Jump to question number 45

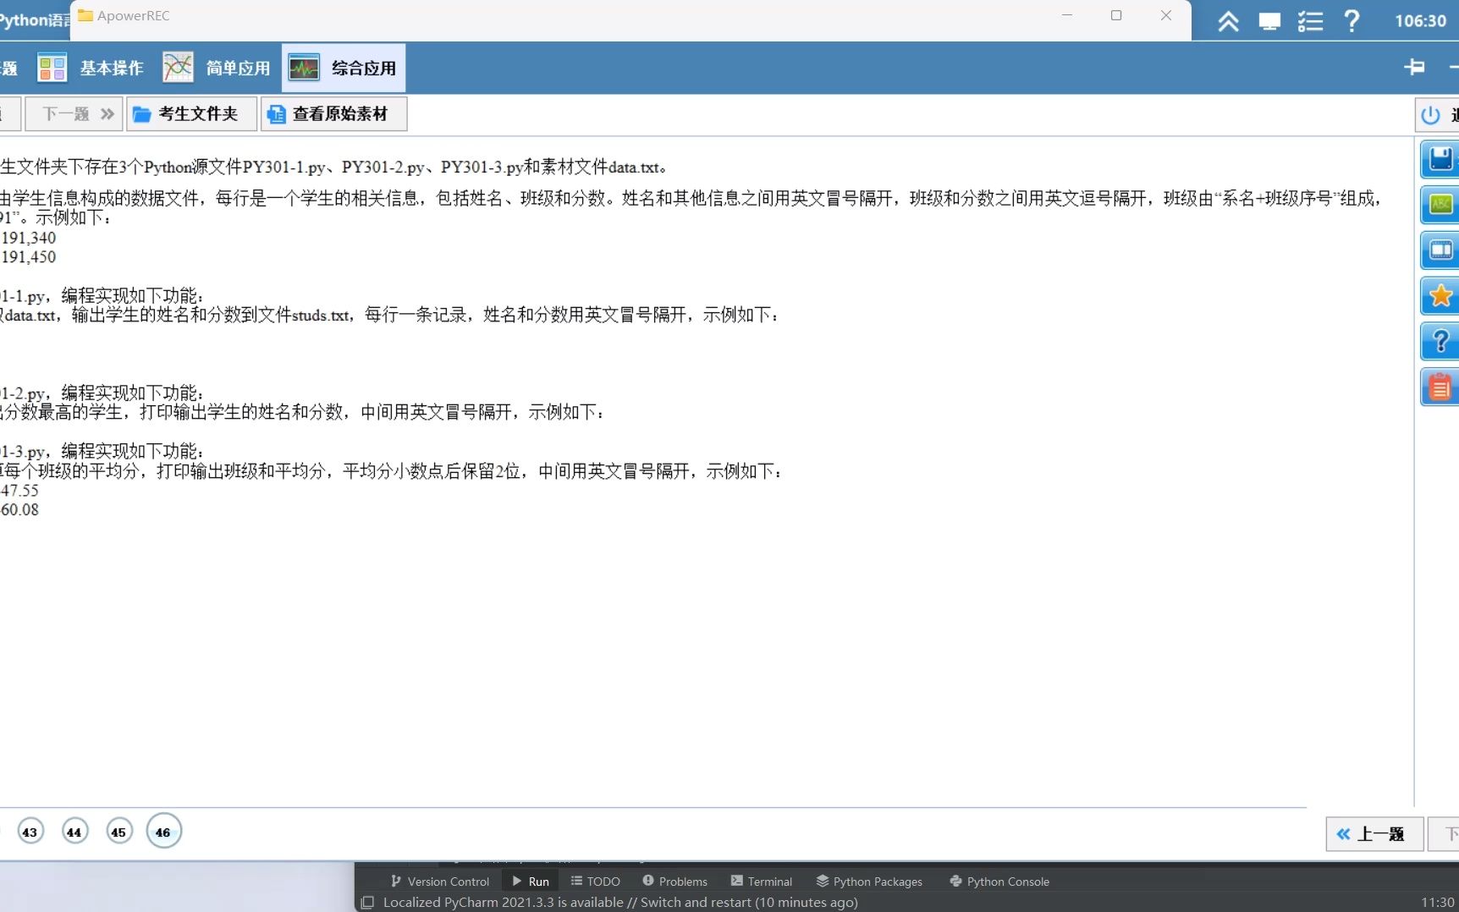click(x=118, y=832)
